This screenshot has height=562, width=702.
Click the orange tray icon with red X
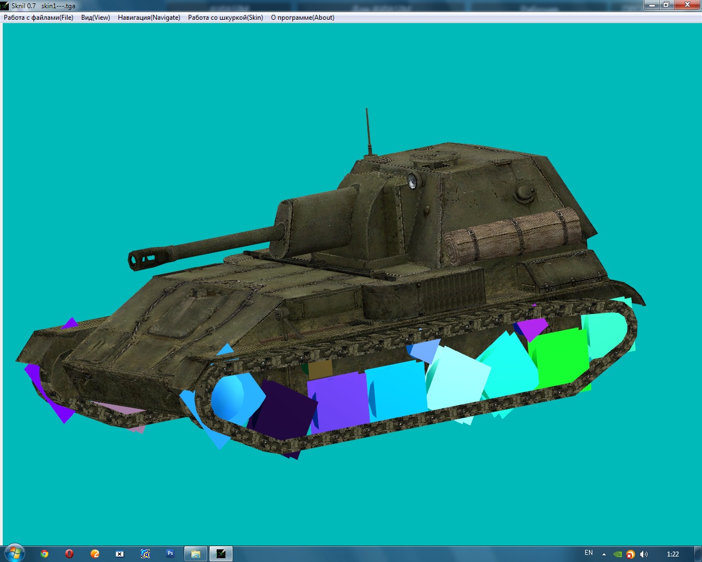pos(631,554)
